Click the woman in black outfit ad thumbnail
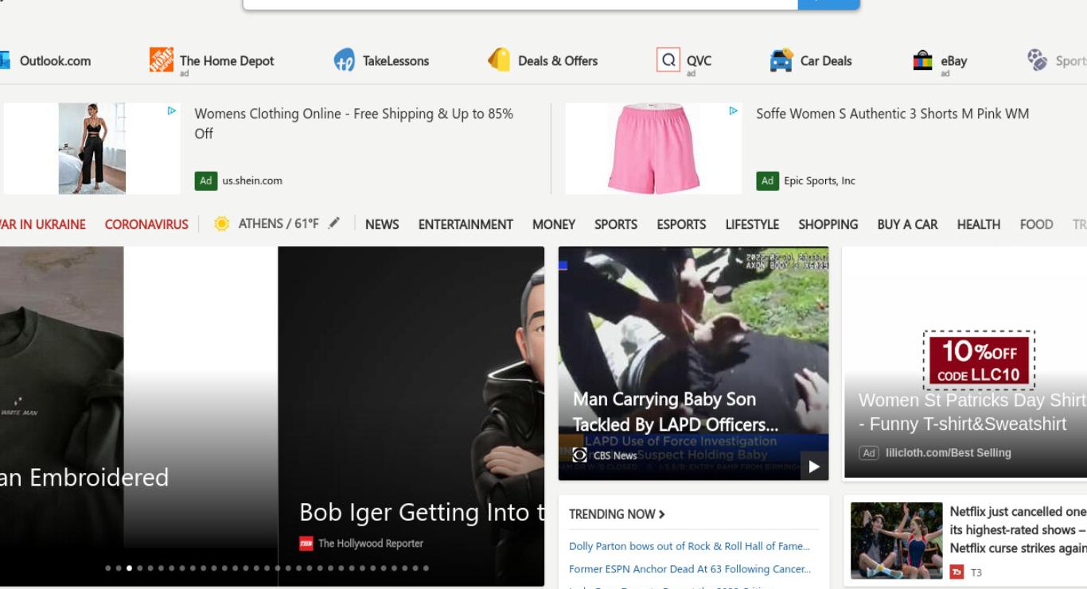This screenshot has width=1087, height=589. click(x=92, y=149)
